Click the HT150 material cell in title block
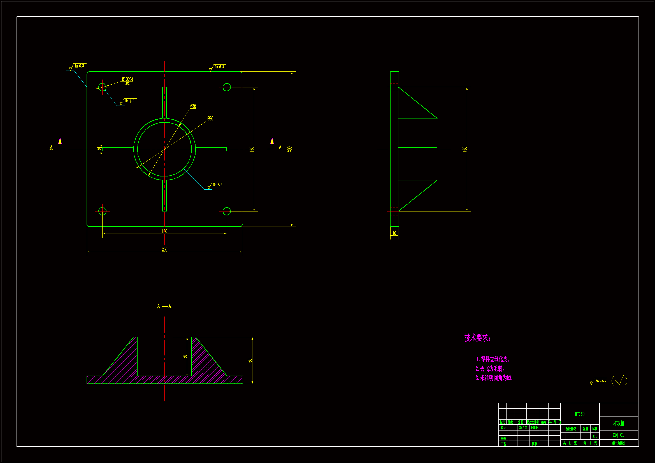The height and width of the screenshot is (463, 655). tap(579, 414)
